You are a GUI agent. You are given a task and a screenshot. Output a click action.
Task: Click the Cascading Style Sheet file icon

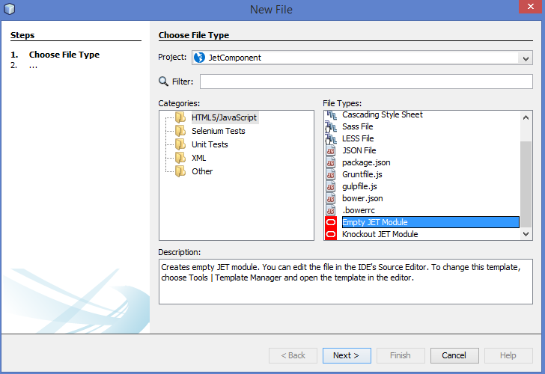331,114
